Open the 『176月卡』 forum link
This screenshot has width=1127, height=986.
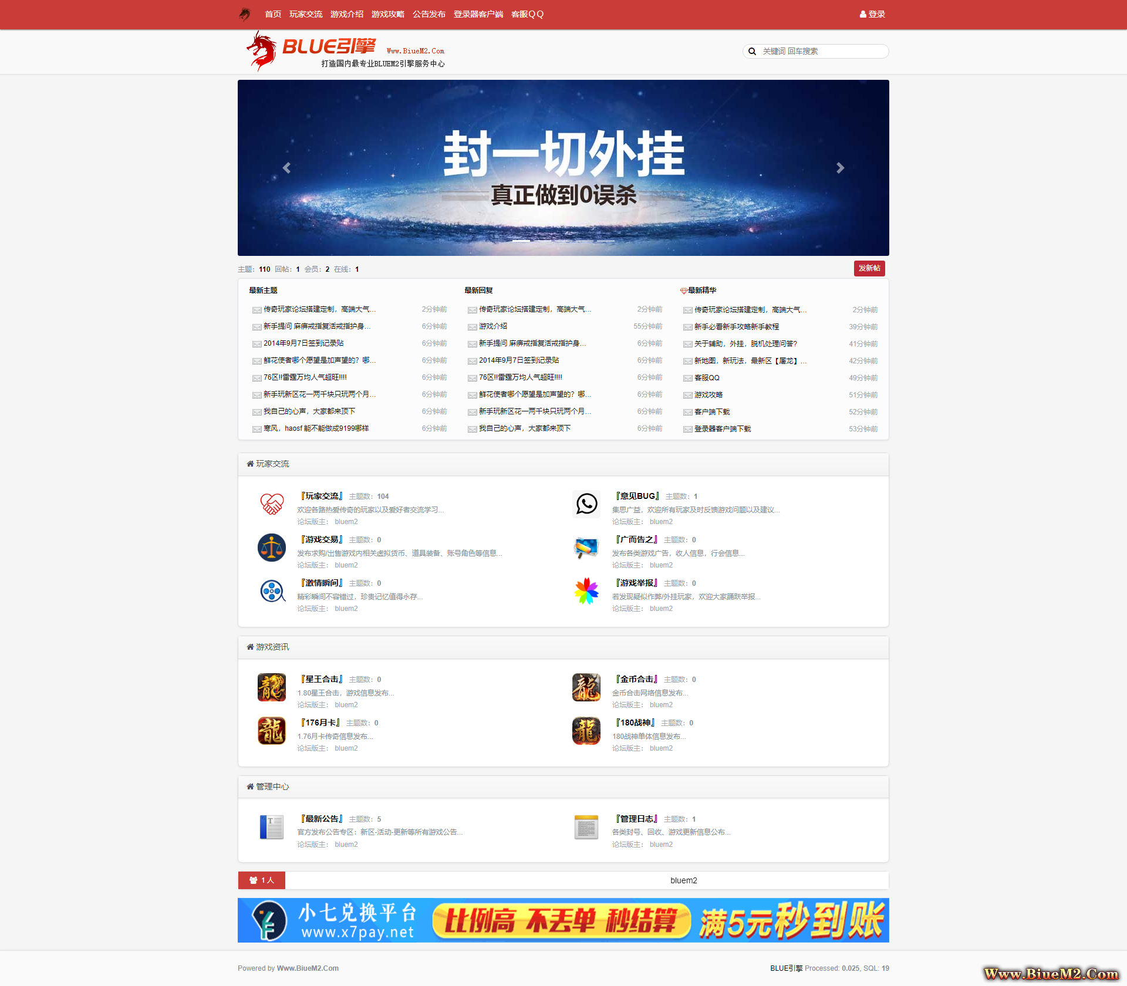[320, 722]
